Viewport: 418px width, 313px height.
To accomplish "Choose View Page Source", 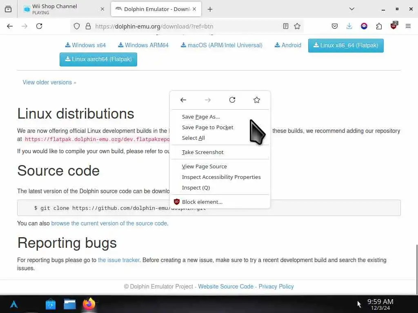I will point(220,166).
